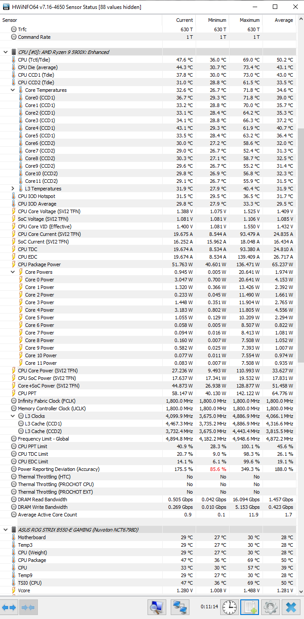Click the two networked computers icon
This screenshot has height=619, width=304.
(x=180, y=607)
